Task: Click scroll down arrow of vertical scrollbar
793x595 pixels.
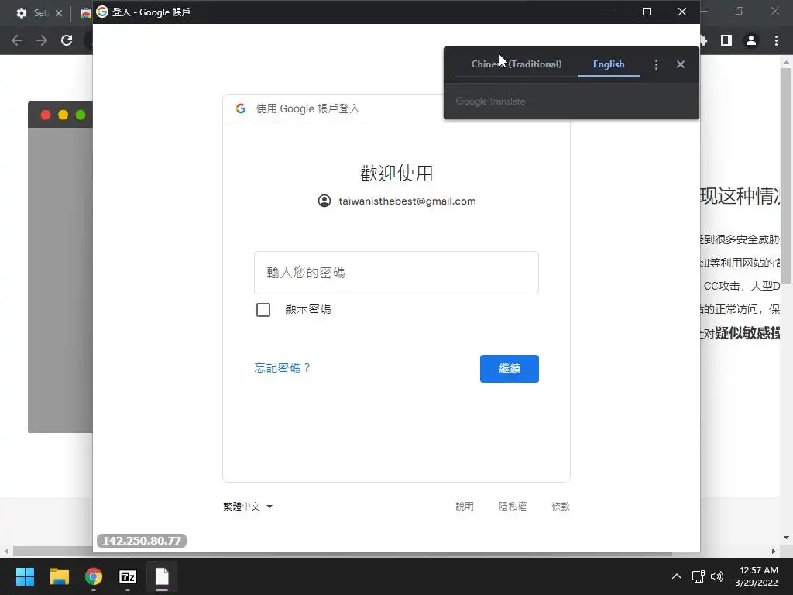Action: tap(786, 538)
